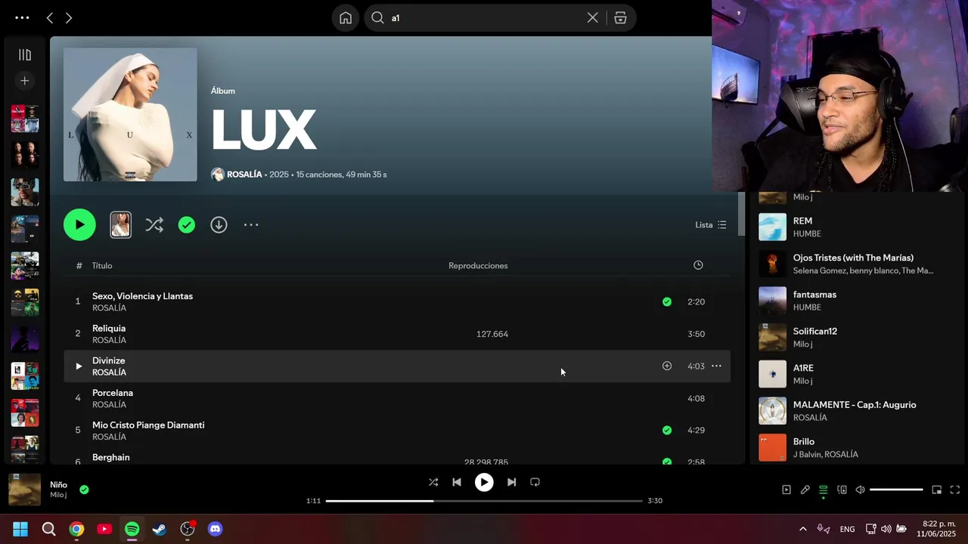Click the main view scrollbar
The width and height of the screenshot is (968, 544).
point(741,214)
